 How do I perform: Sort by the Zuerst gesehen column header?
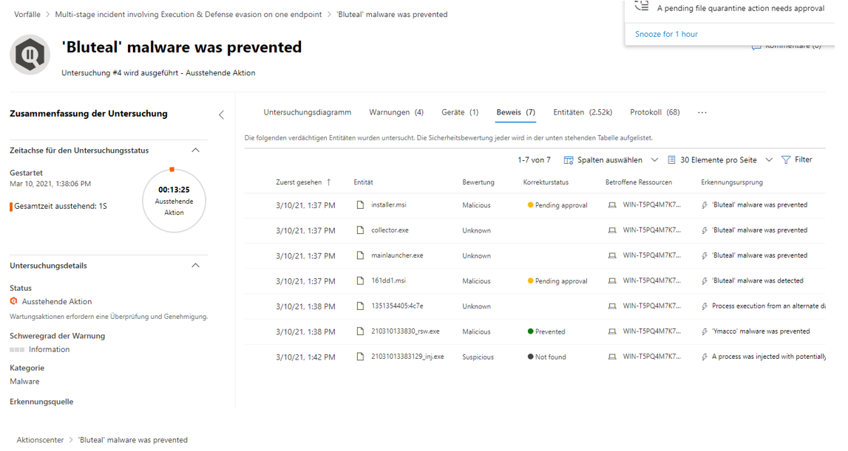[x=299, y=182]
